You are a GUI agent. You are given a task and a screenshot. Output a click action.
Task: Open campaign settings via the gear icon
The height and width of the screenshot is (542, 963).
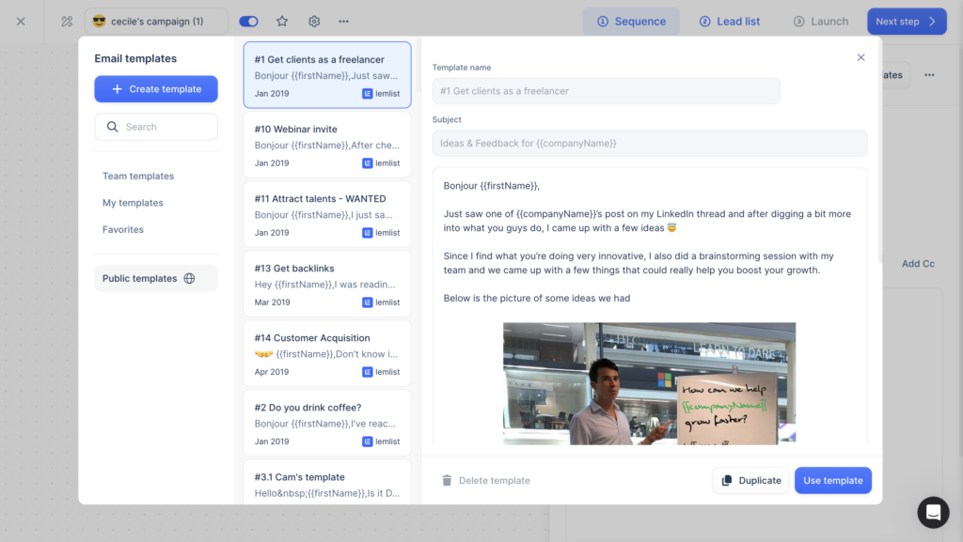click(312, 21)
